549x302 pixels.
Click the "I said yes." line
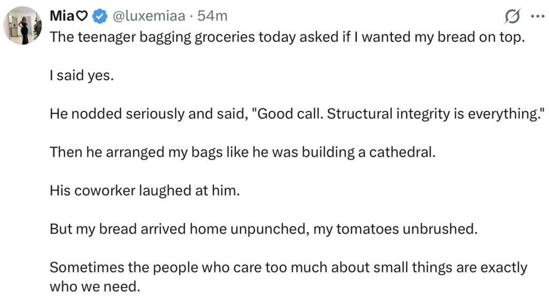click(81, 76)
